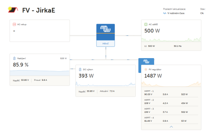Viewport: 206px width, 132px height.
Task: Click the 85.9 % battery charge graph
Action: click(40, 73)
